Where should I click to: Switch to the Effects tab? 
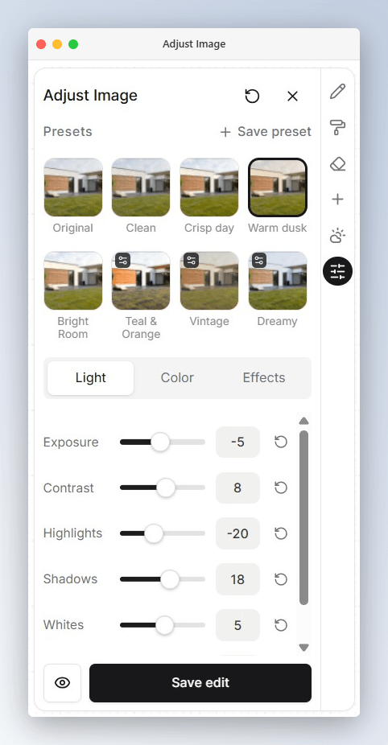(x=264, y=377)
